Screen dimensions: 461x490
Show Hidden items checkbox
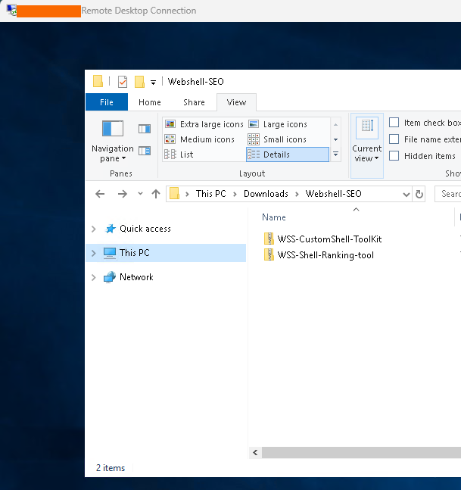(x=394, y=155)
